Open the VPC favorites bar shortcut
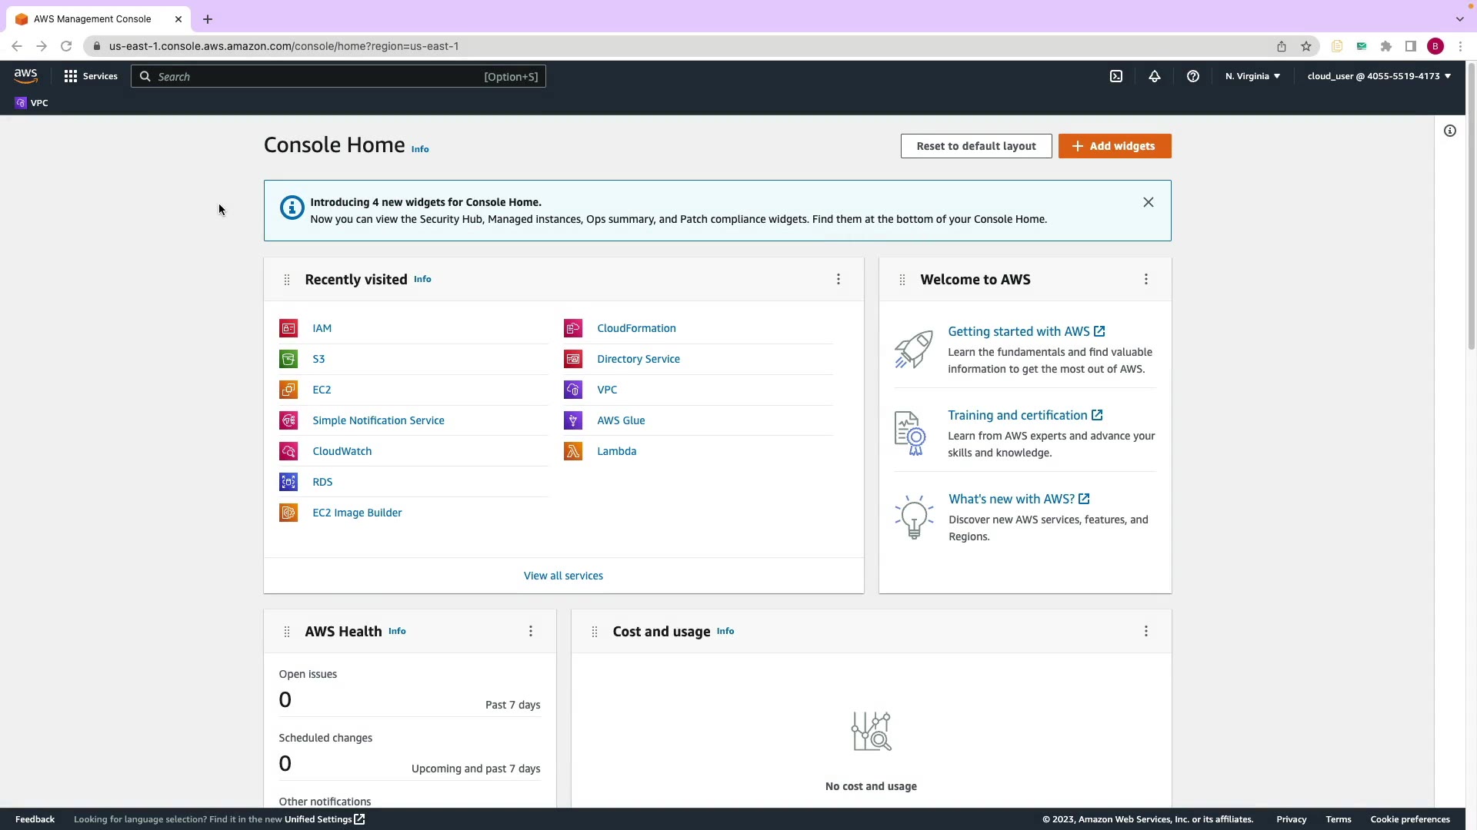 coord(32,103)
